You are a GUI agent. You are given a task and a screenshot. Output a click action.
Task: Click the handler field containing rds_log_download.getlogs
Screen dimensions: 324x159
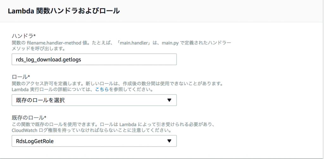coord(94,59)
